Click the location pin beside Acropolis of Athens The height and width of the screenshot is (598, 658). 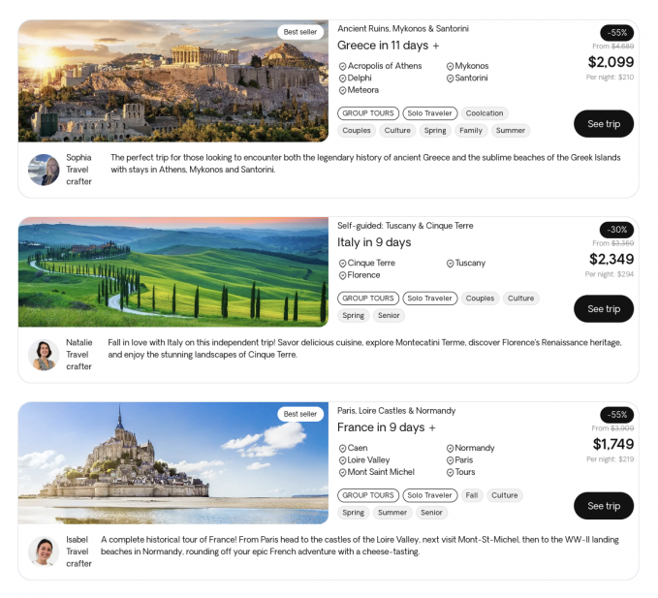coord(342,66)
